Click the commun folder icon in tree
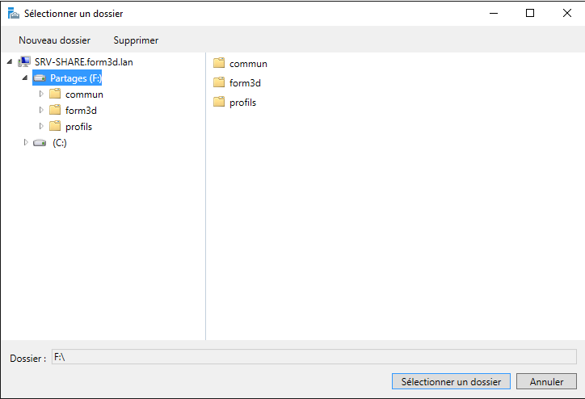This screenshot has width=585, height=399. point(55,94)
